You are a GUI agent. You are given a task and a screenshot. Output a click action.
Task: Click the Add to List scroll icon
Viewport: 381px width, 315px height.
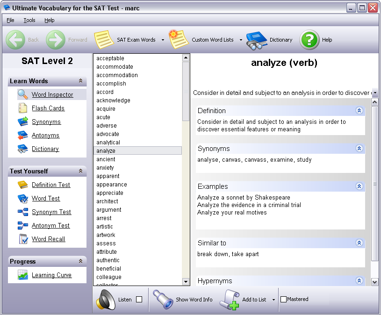[x=230, y=300]
